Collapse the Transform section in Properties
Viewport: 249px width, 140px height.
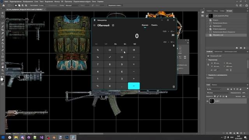207,60
